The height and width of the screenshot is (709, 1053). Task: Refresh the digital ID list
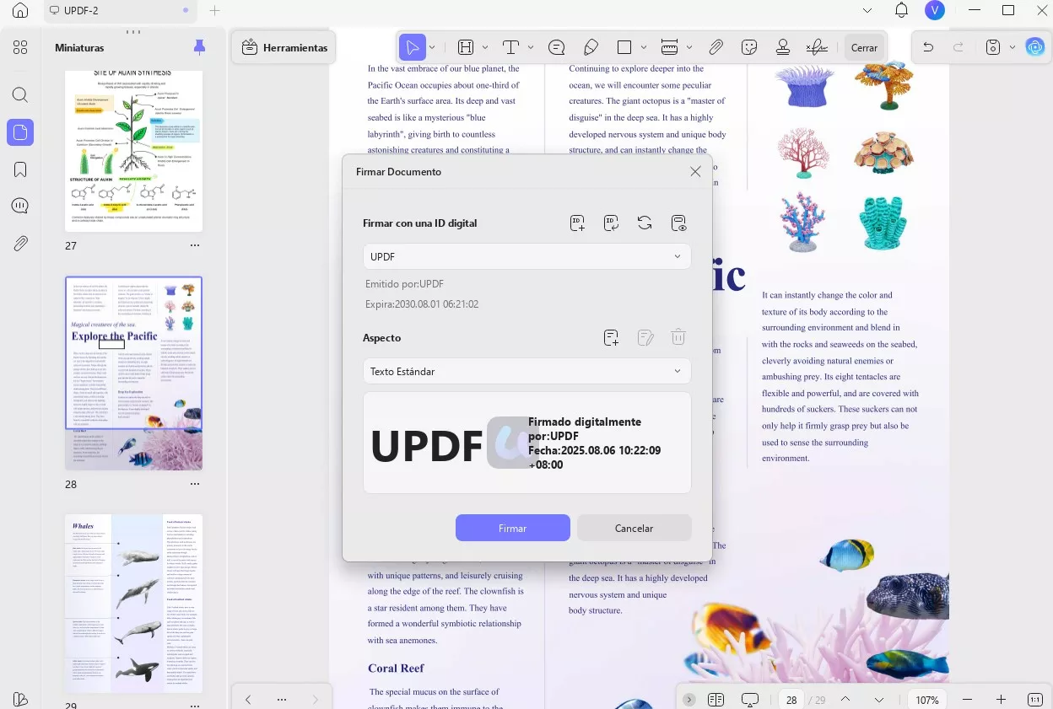[x=645, y=223]
